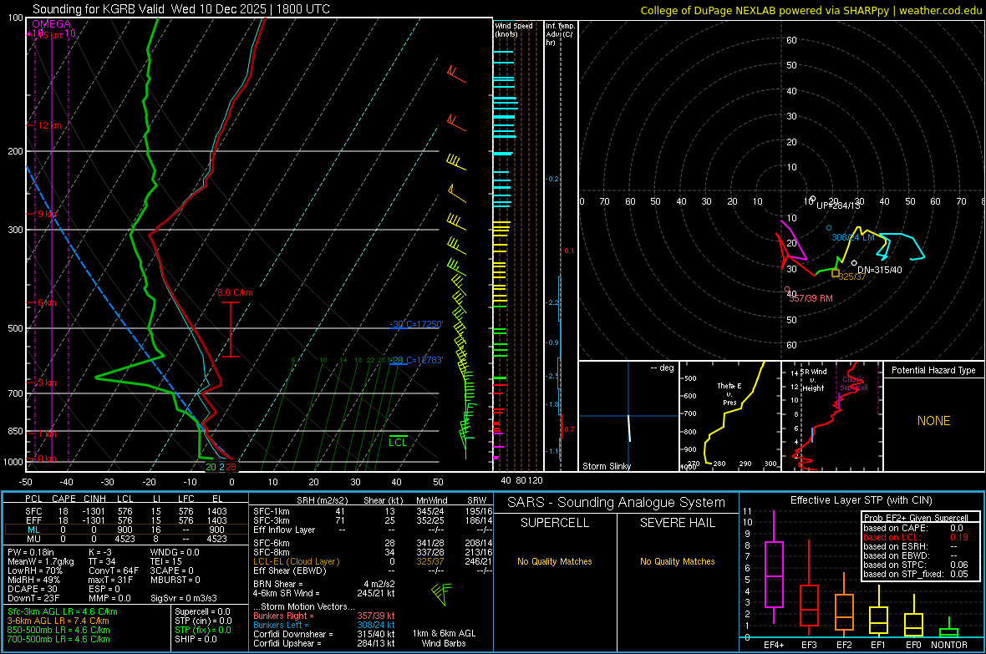Click the 'weather.cod.edu' NEXLAB credit text
986x654 pixels.
click(x=940, y=11)
